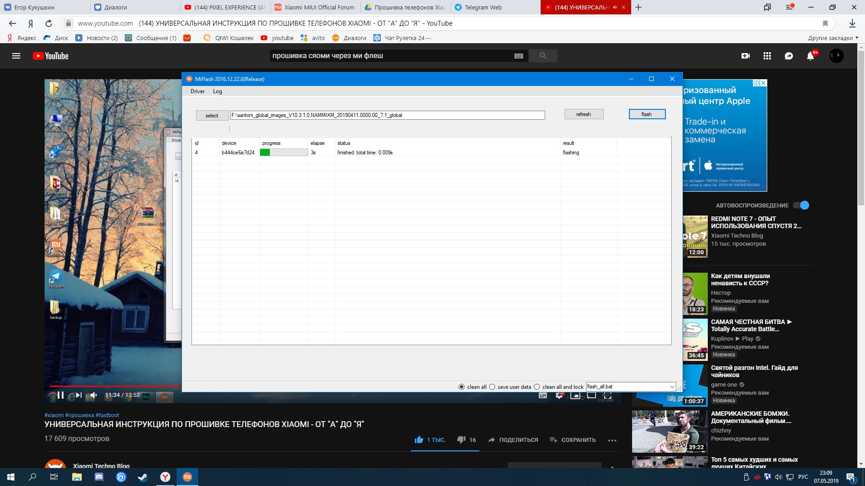This screenshot has width=865, height=486.
Task: Click the Поделиться share button
Action: [x=513, y=440]
